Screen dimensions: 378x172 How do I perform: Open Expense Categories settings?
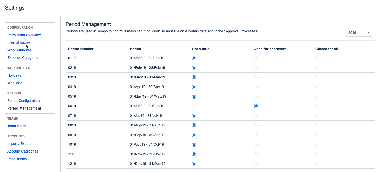tap(23, 58)
